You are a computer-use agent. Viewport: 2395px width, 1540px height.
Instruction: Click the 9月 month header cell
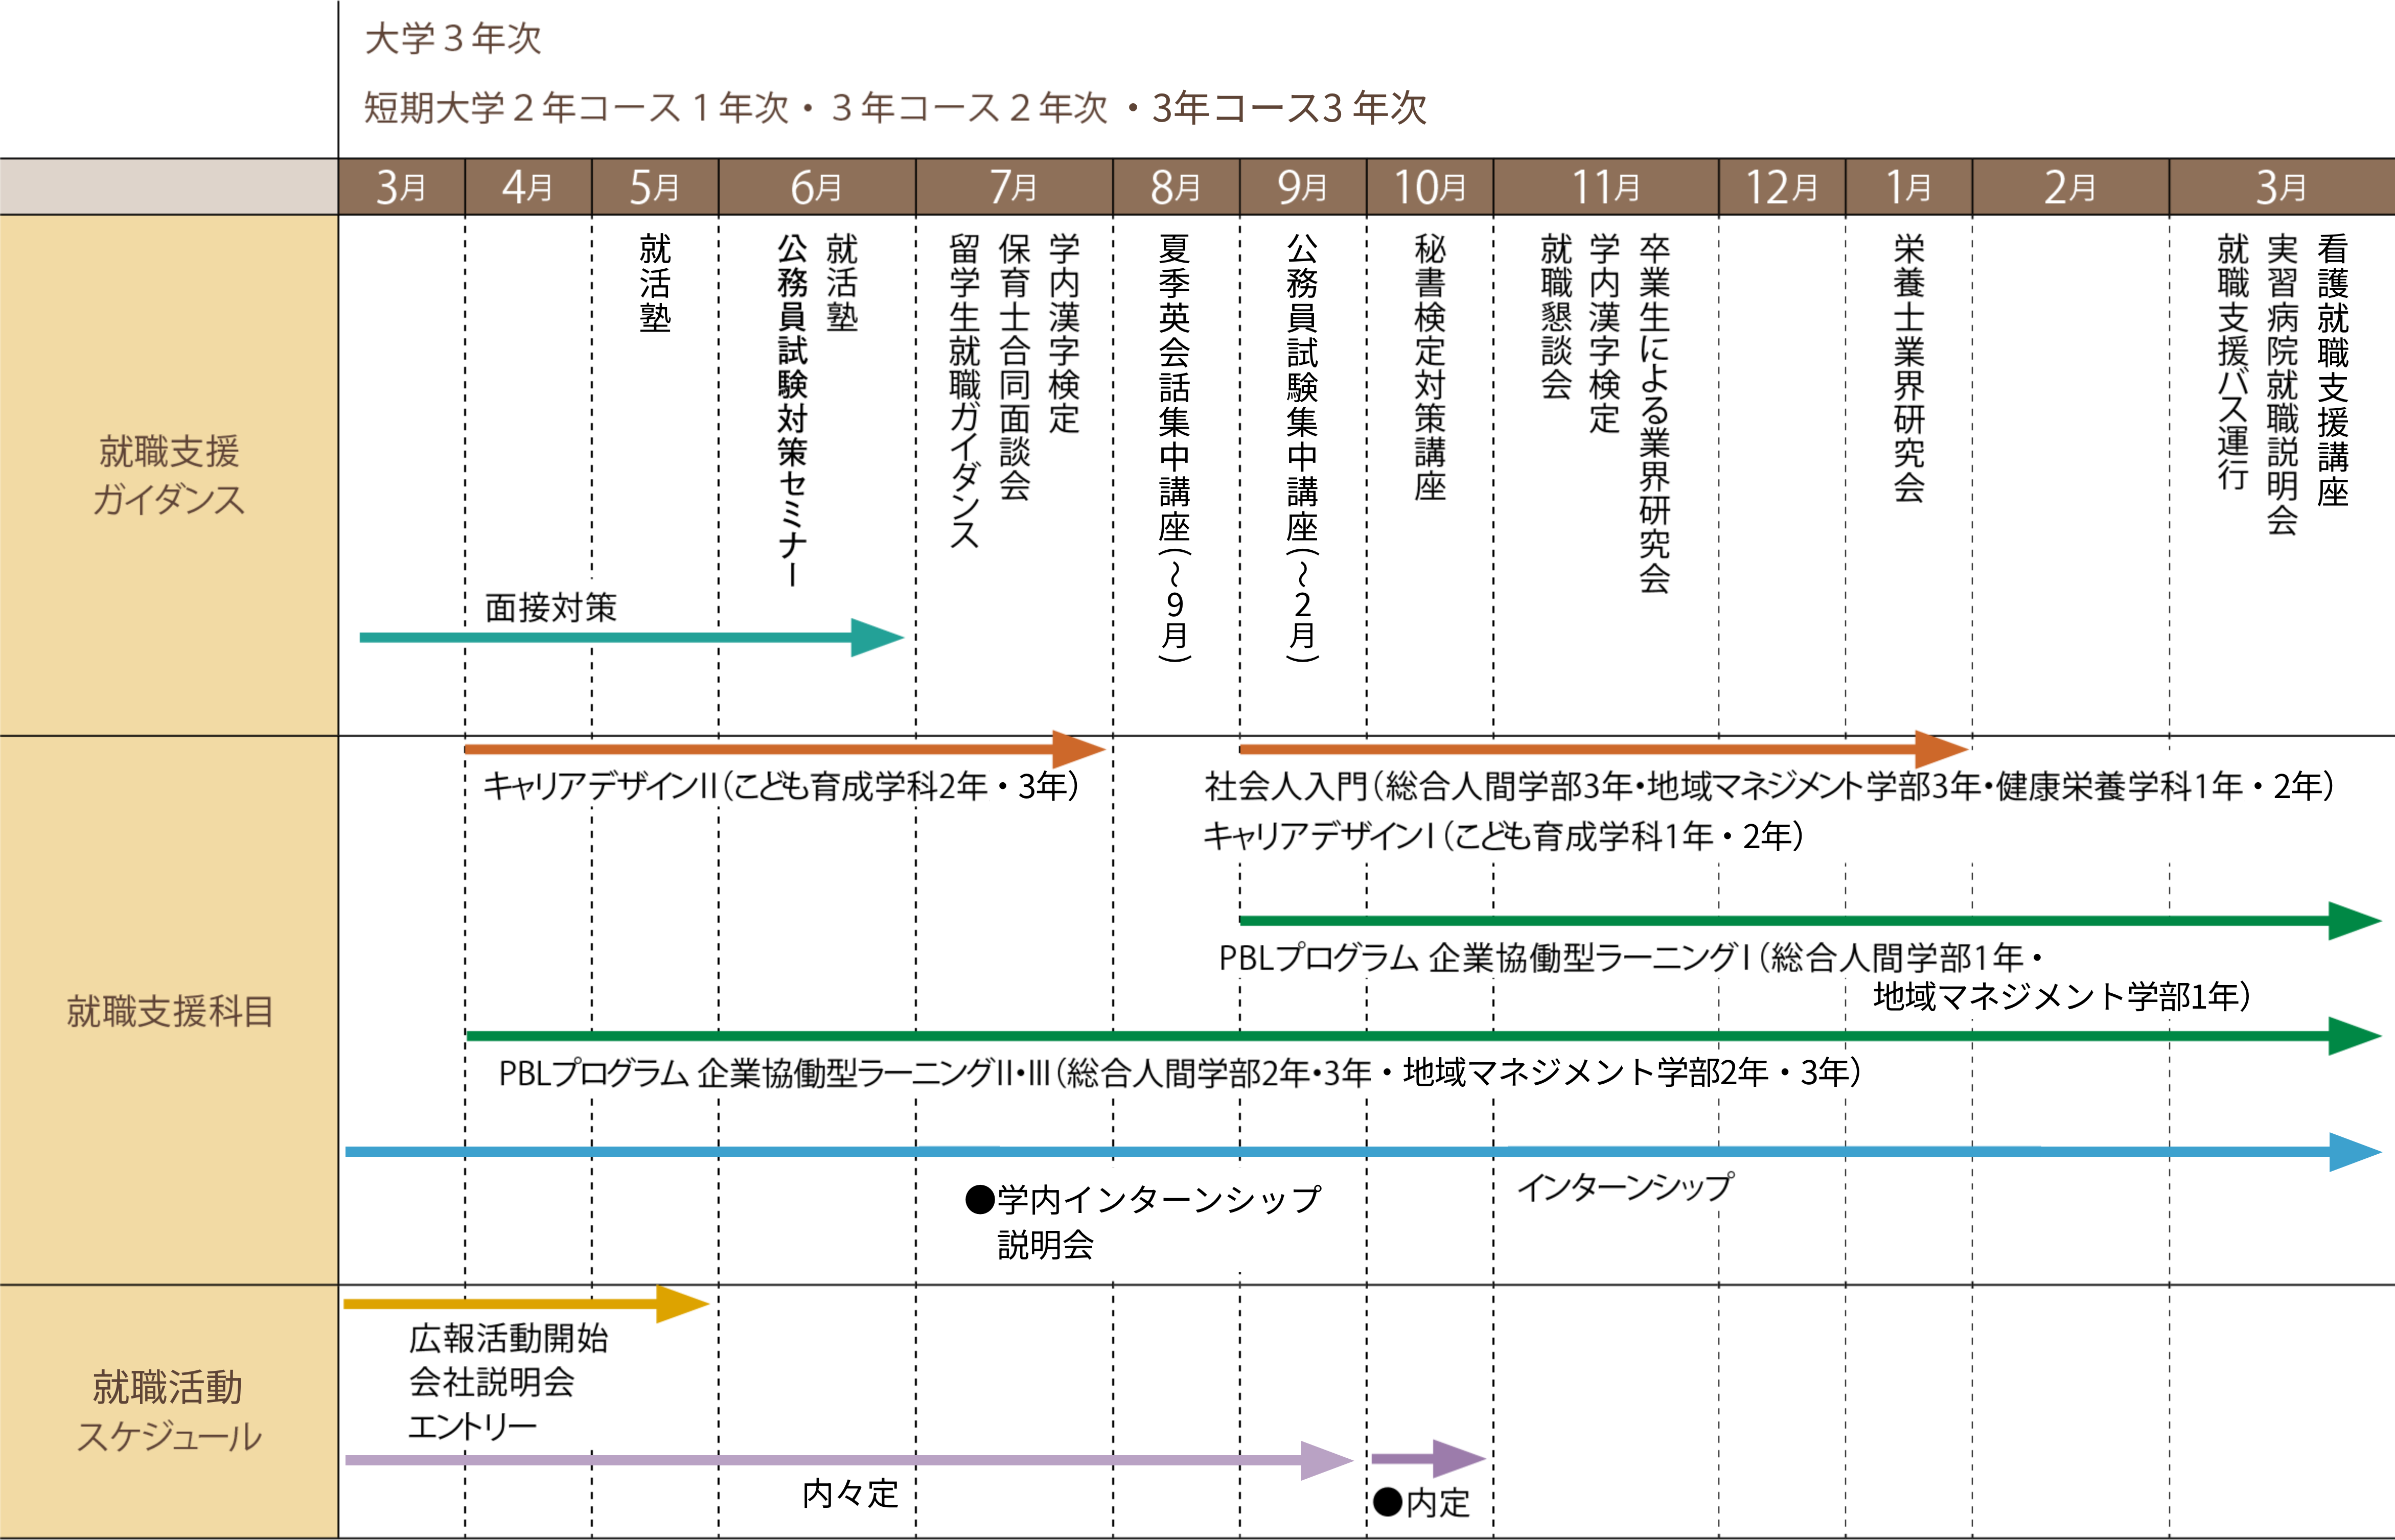click(x=1303, y=187)
